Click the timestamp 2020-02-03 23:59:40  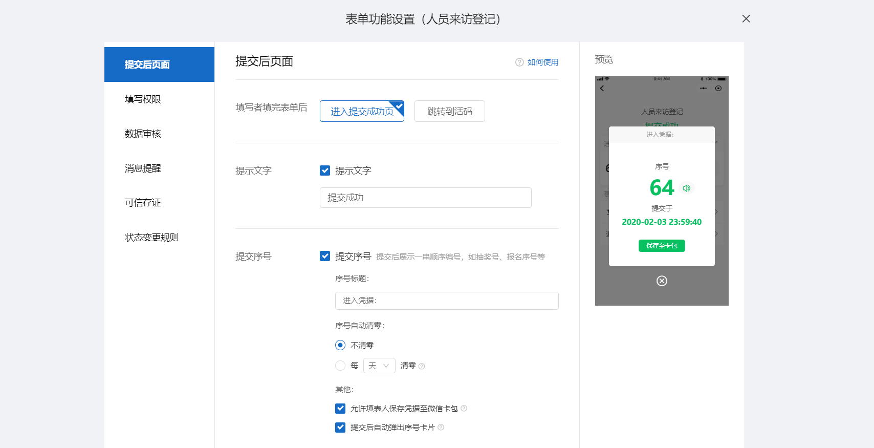[x=662, y=222]
